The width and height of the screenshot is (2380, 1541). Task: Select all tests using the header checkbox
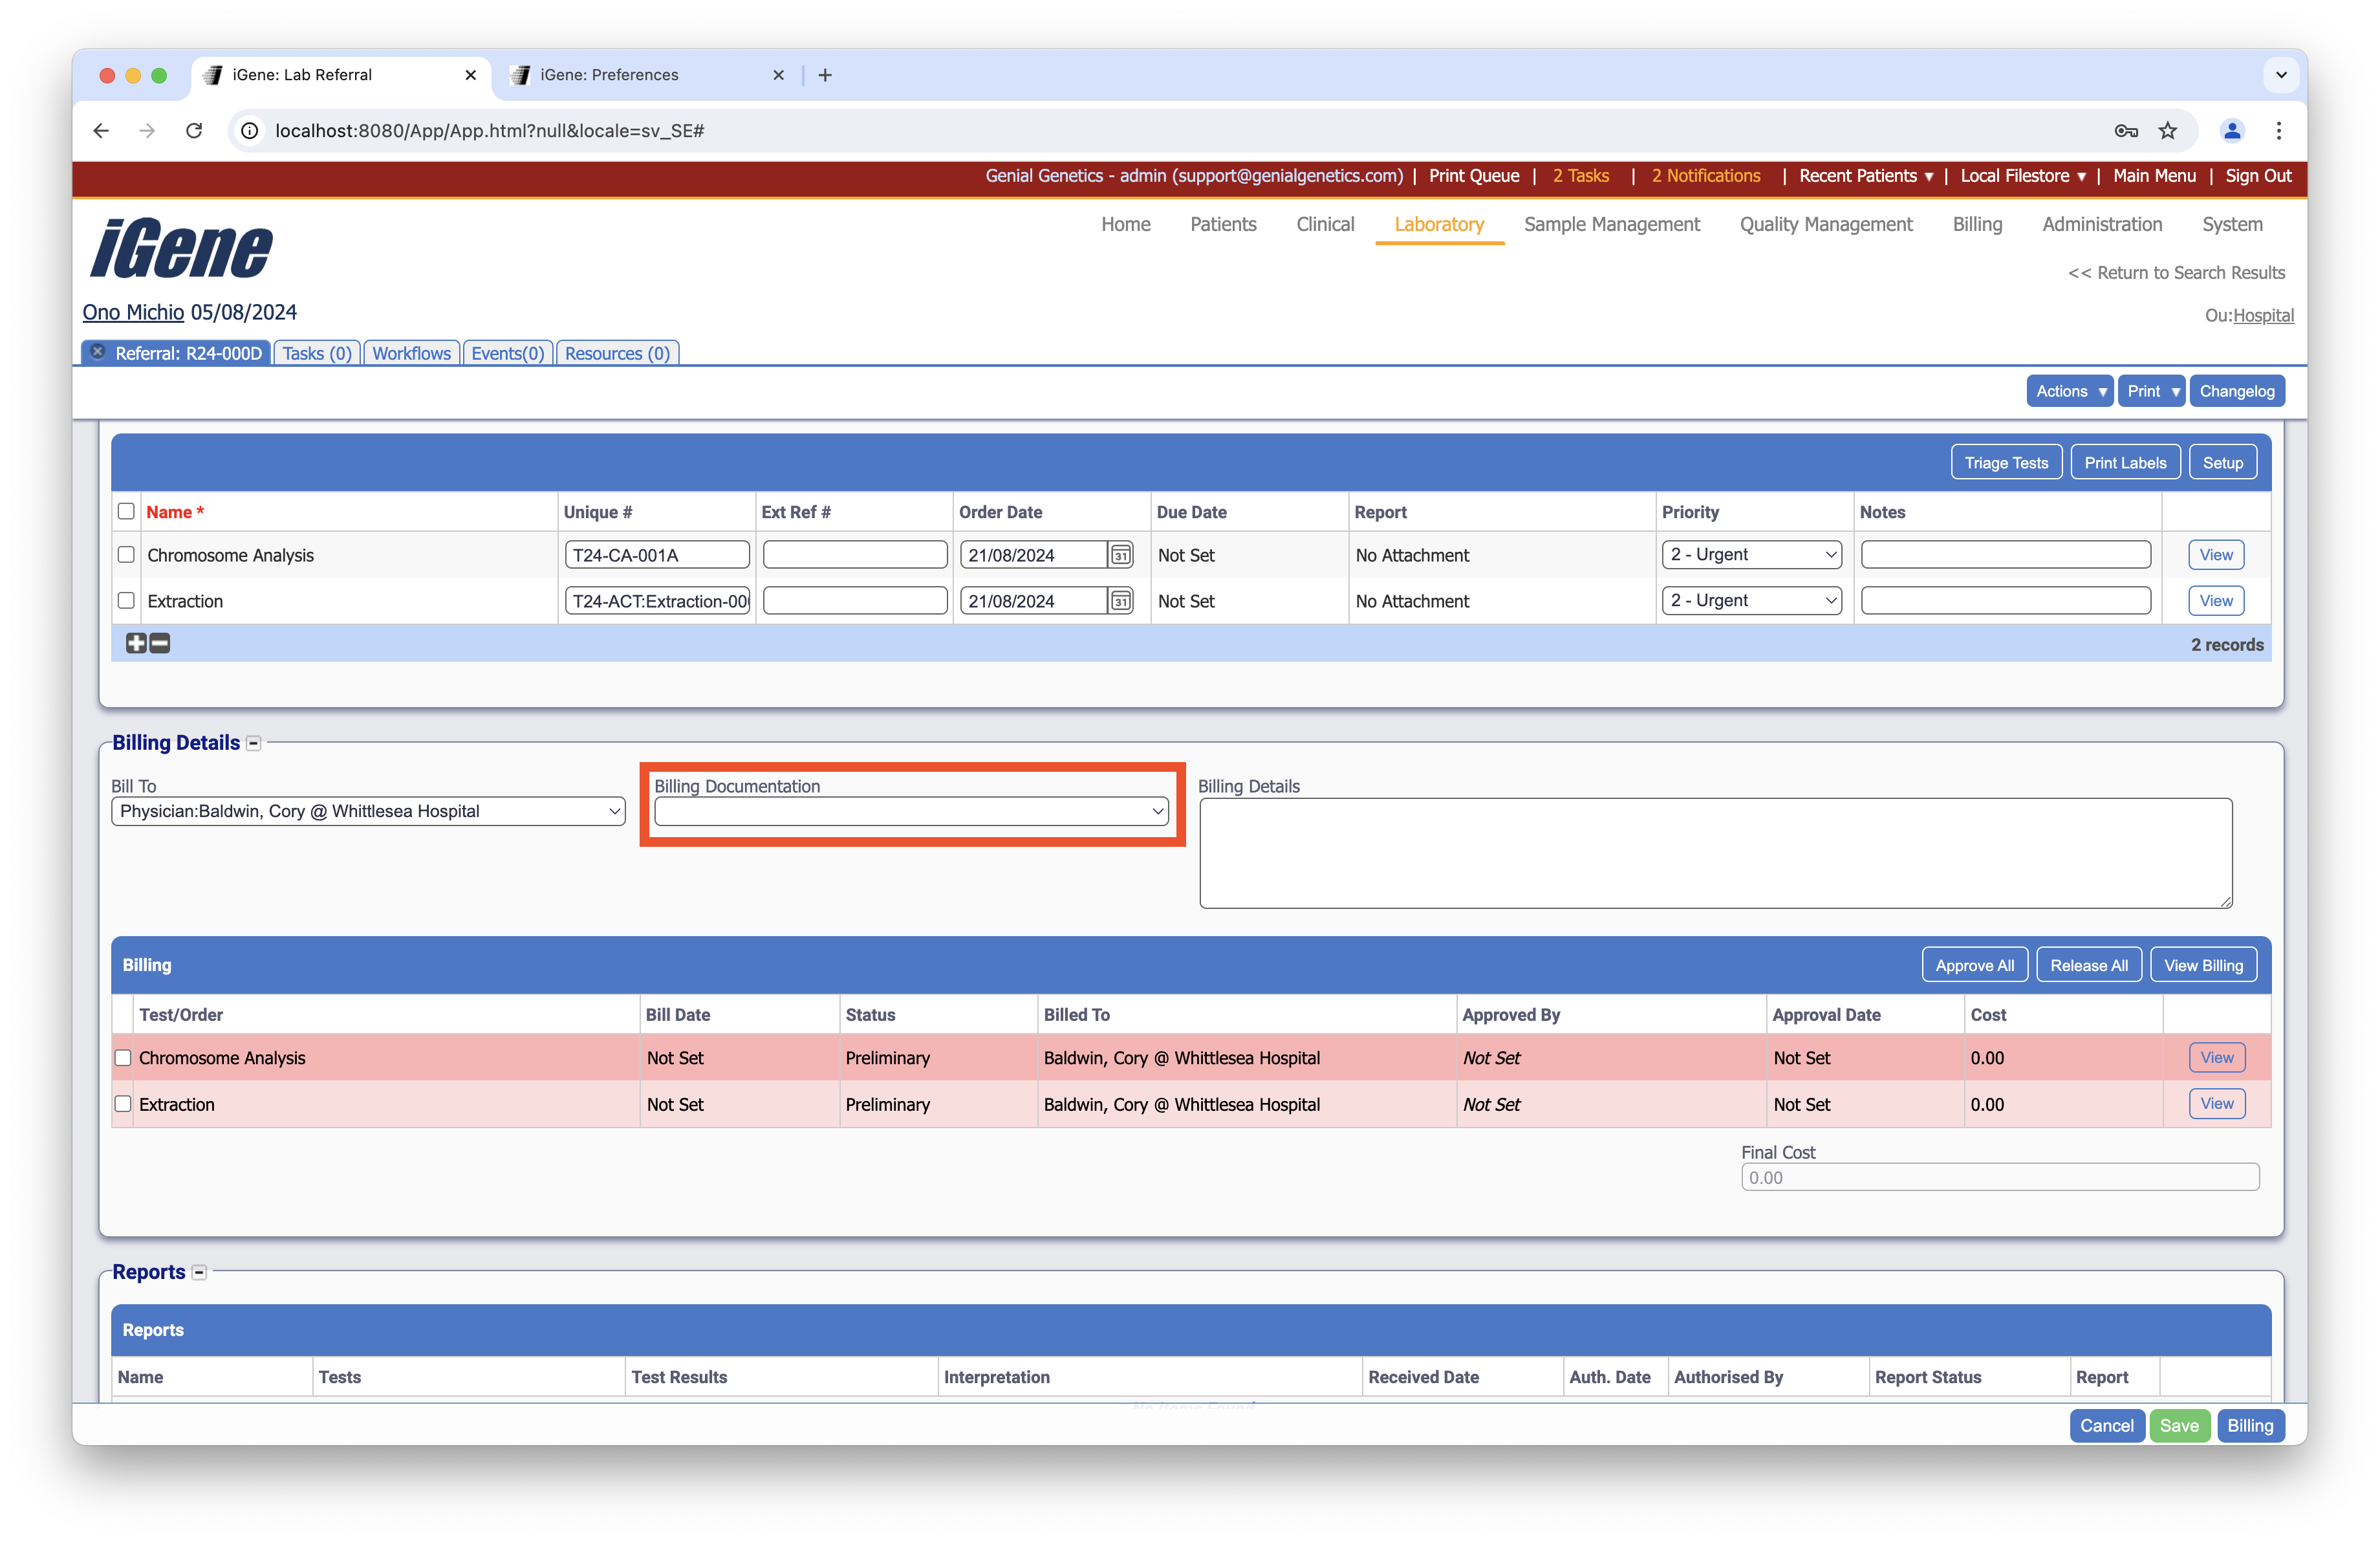point(126,511)
